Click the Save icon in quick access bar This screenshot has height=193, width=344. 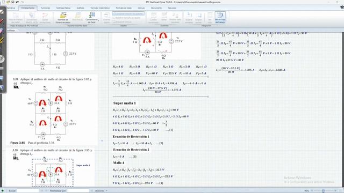13,2
